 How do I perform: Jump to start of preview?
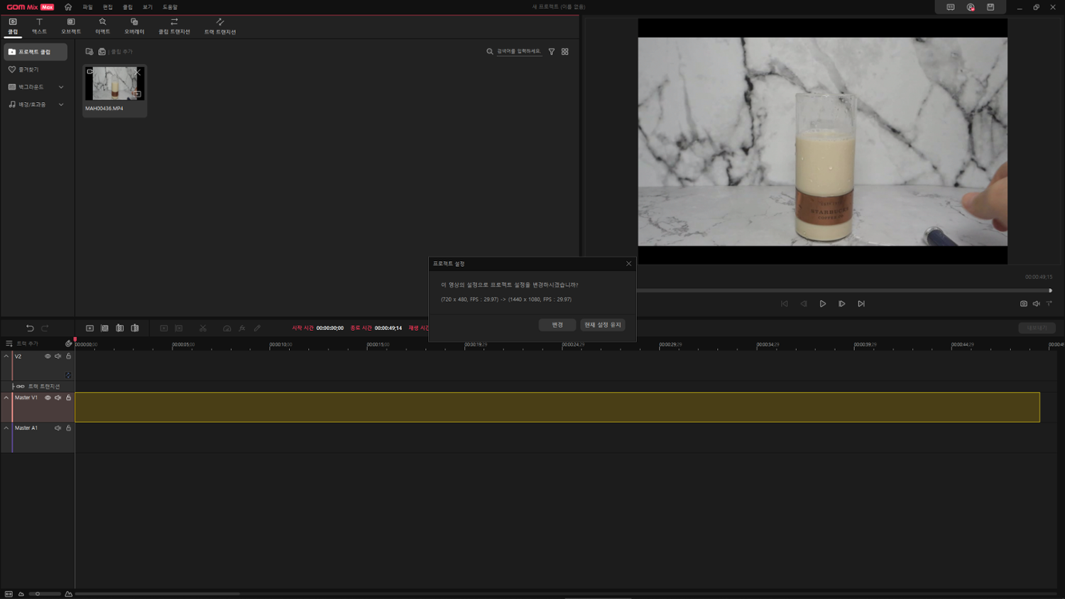785,304
